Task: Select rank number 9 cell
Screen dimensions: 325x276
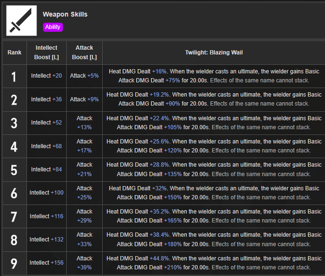Action: [x=15, y=263]
